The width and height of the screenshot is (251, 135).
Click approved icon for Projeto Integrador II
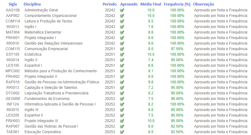[x=122, y=77]
